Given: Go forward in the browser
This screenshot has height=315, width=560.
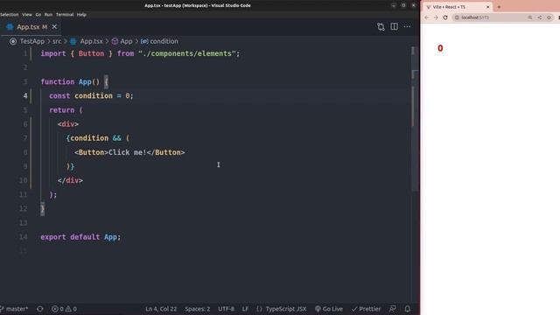Looking at the screenshot, I should (x=436, y=17).
